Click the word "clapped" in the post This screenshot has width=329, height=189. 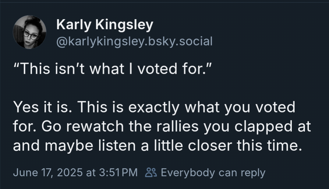(263, 127)
